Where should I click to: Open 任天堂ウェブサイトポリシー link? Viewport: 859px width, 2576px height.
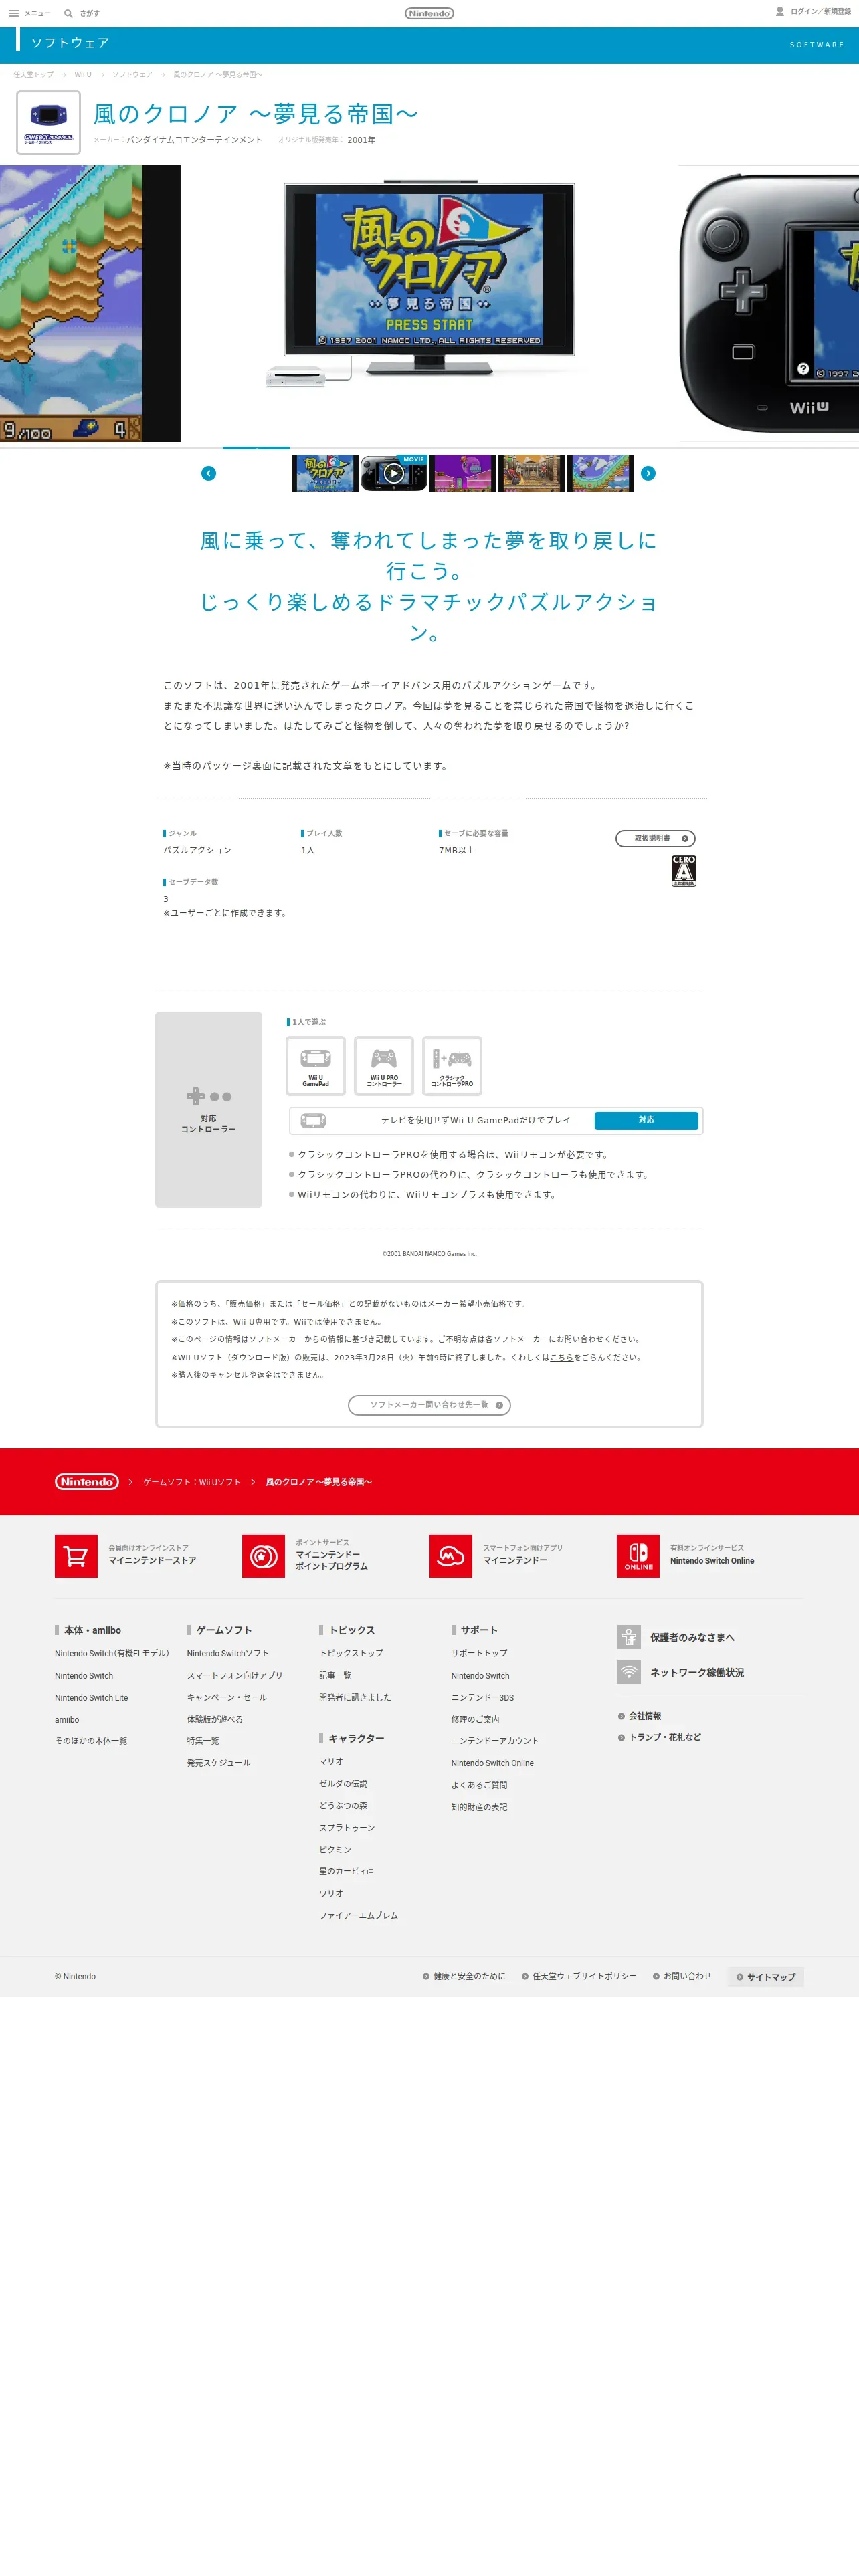[579, 1976]
